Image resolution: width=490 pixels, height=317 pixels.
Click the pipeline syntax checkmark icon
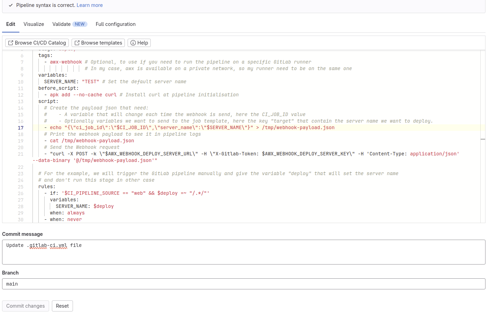click(11, 5)
